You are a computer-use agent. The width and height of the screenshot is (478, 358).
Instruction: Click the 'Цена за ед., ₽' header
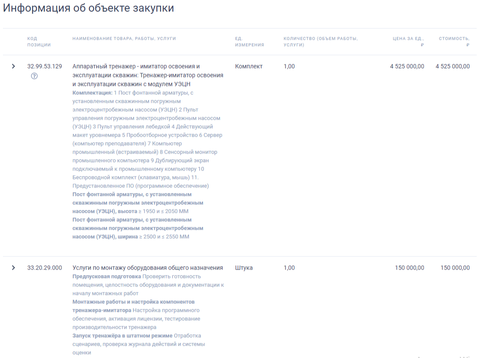coord(408,42)
